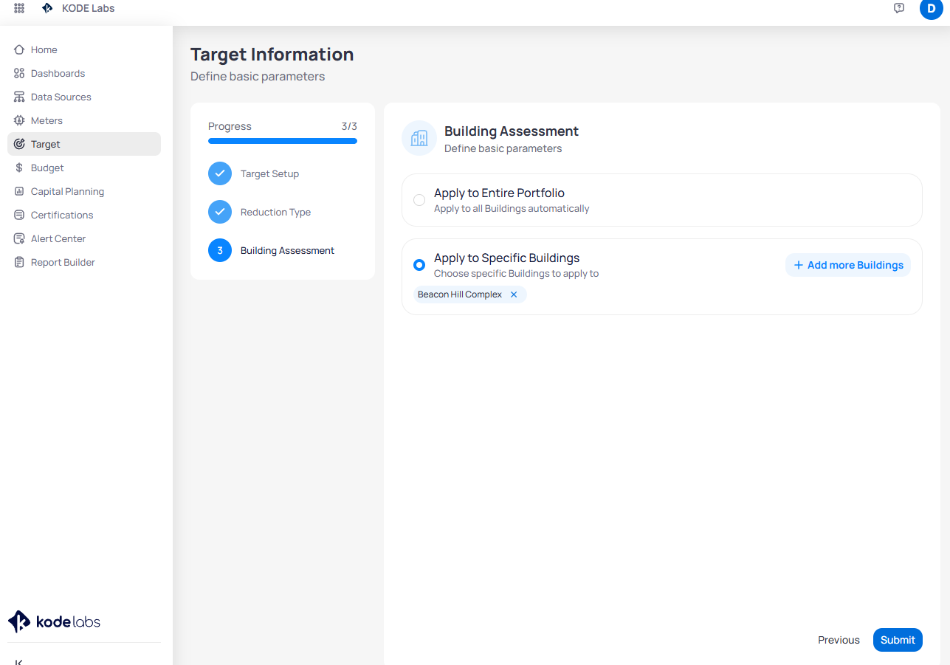The height and width of the screenshot is (665, 950).
Task: Select Apply to Specific Buildings radio
Action: [x=419, y=264]
